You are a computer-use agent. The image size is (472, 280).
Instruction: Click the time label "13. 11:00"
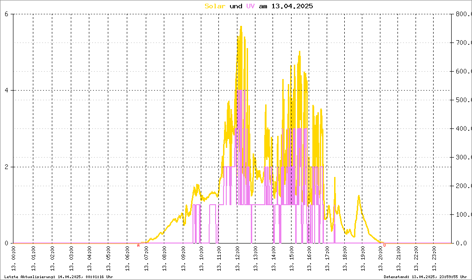[219, 259]
